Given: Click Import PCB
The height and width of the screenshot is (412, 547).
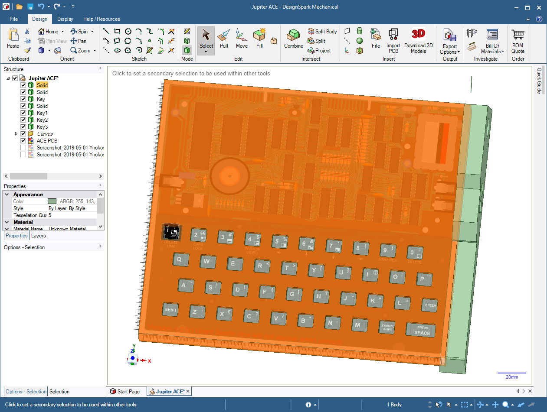Looking at the screenshot, I should click(x=393, y=40).
